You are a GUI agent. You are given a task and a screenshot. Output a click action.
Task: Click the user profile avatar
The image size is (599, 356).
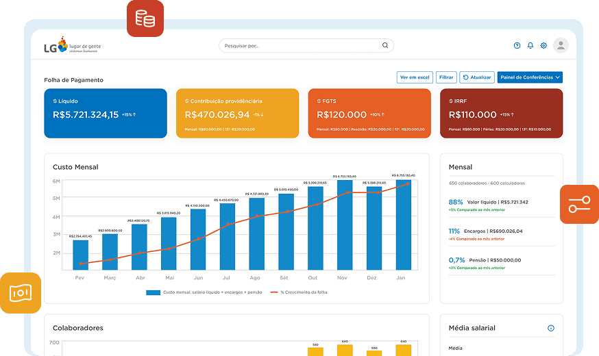(561, 45)
